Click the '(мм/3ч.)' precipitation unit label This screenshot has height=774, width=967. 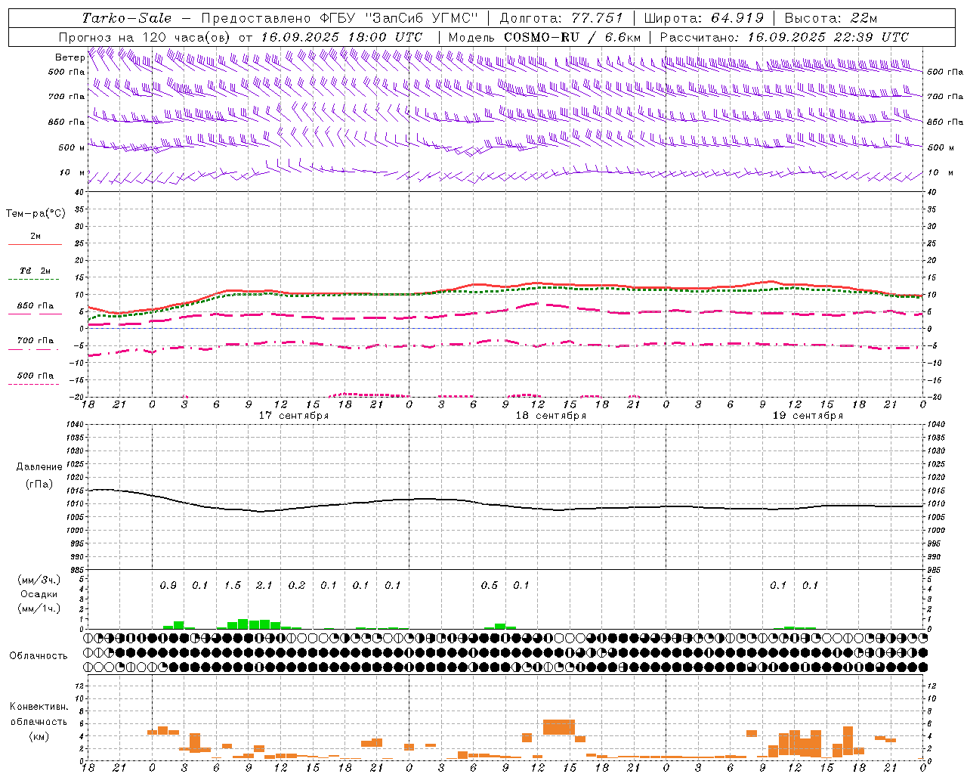(x=39, y=580)
